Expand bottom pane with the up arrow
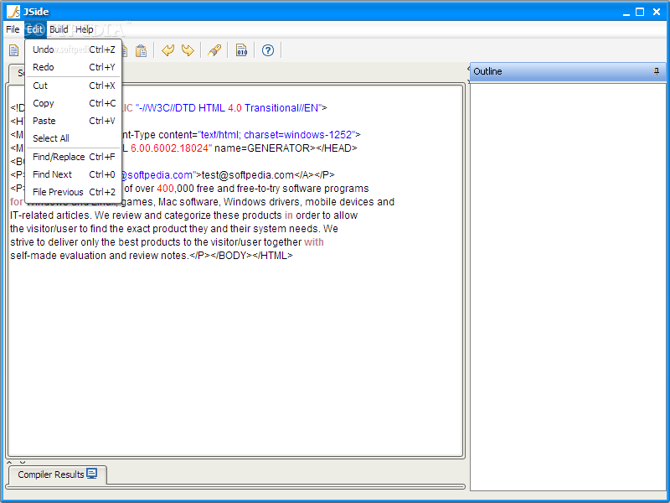This screenshot has height=503, width=670. 10,462
